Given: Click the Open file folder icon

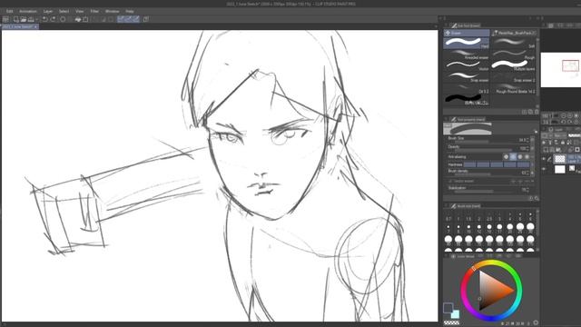Looking at the screenshot, I should pos(24,19).
